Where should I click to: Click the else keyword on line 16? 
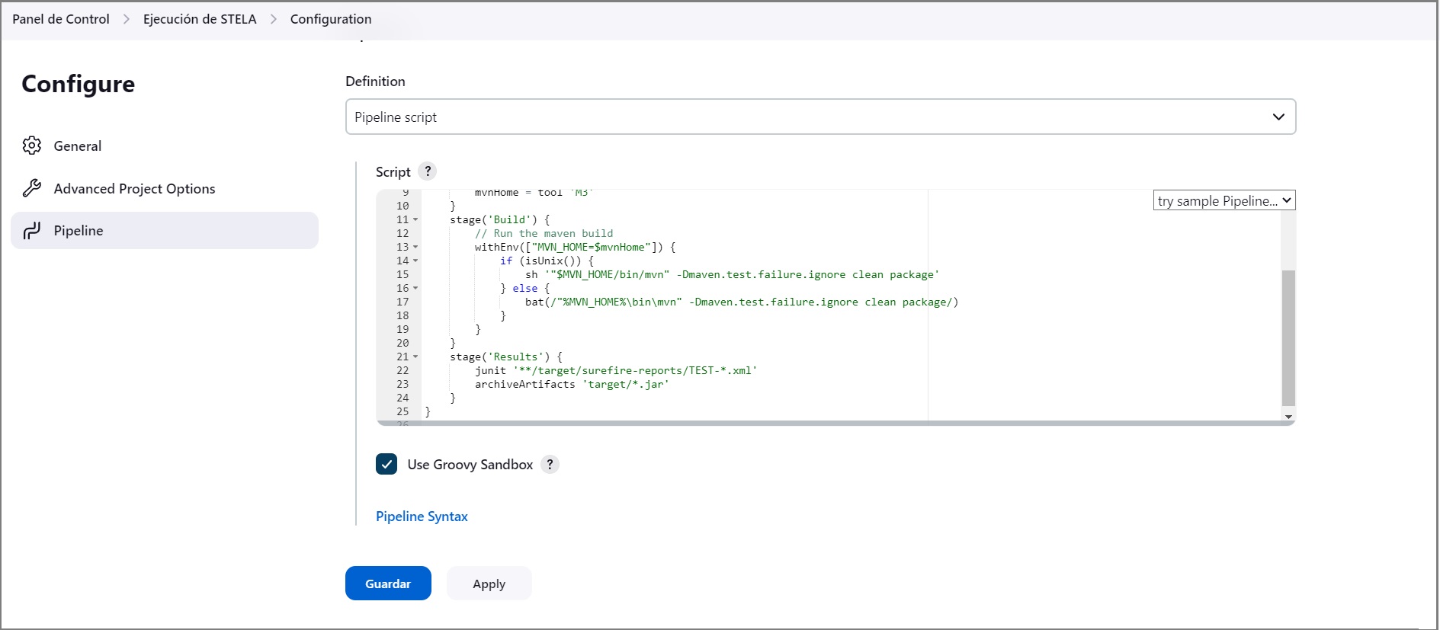[x=525, y=288]
